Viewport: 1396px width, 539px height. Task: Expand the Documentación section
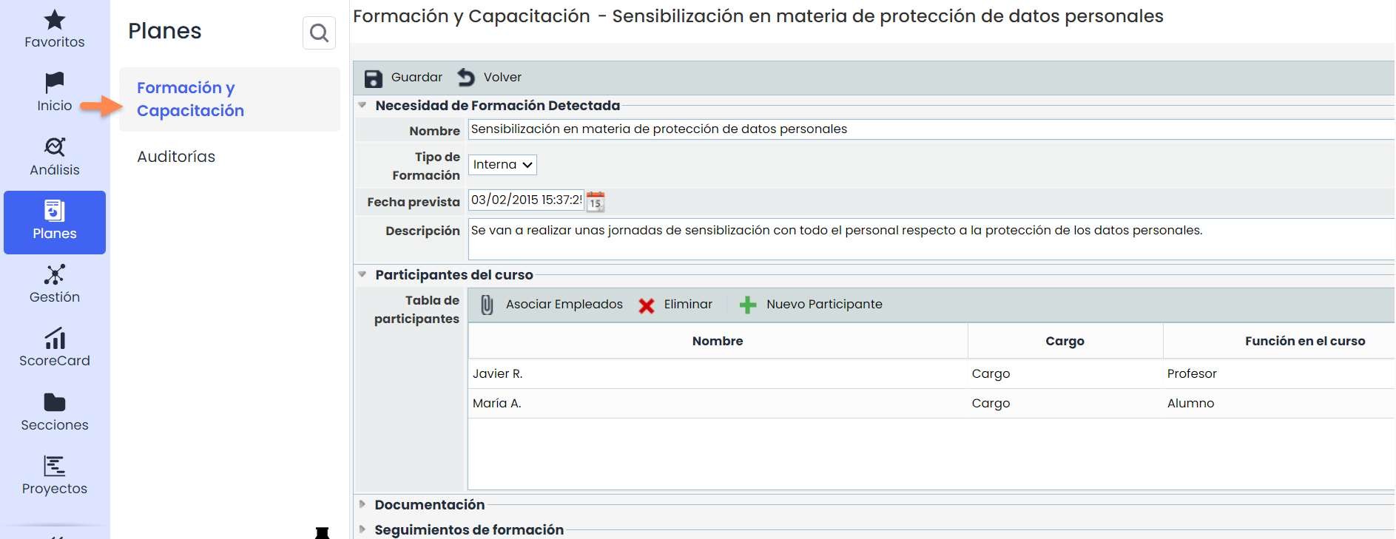point(363,505)
